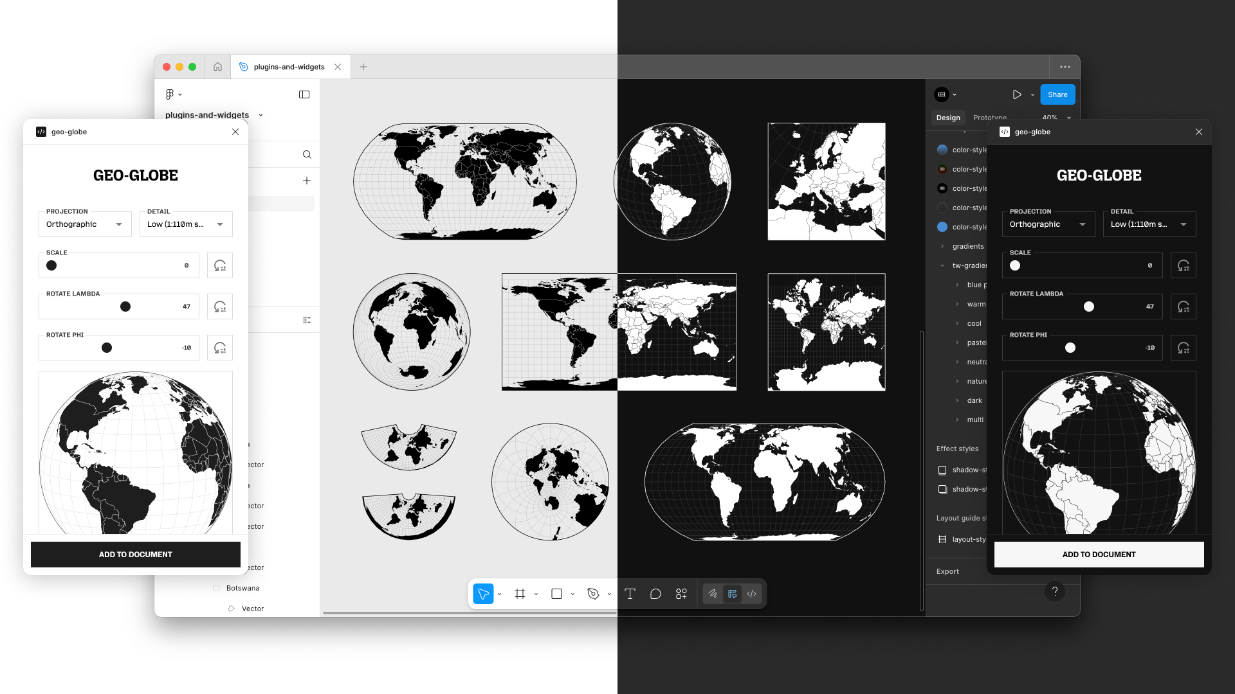Image resolution: width=1235 pixels, height=694 pixels.
Task: Present the prototype with play icon
Action: click(1017, 94)
